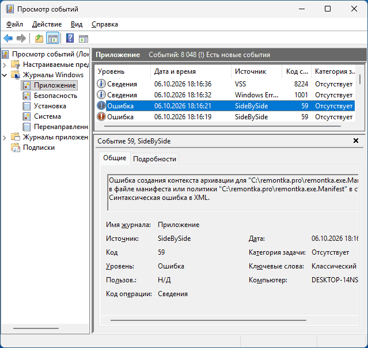
Task: Open the Справка menu
Action: coord(105,24)
